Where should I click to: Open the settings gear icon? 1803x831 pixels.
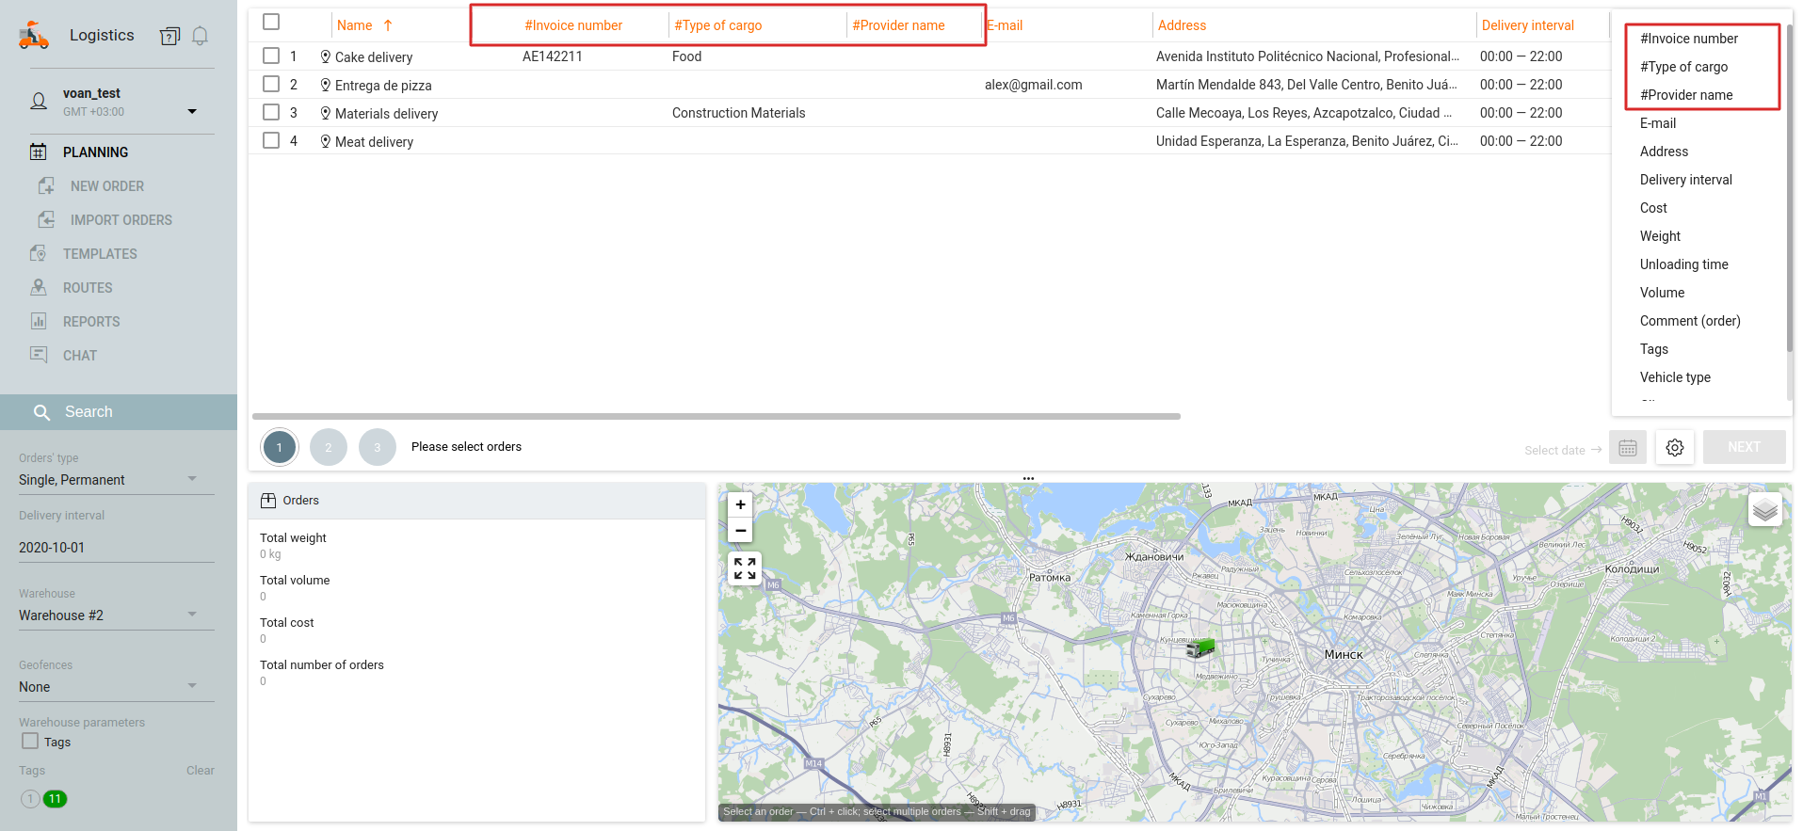(x=1674, y=448)
